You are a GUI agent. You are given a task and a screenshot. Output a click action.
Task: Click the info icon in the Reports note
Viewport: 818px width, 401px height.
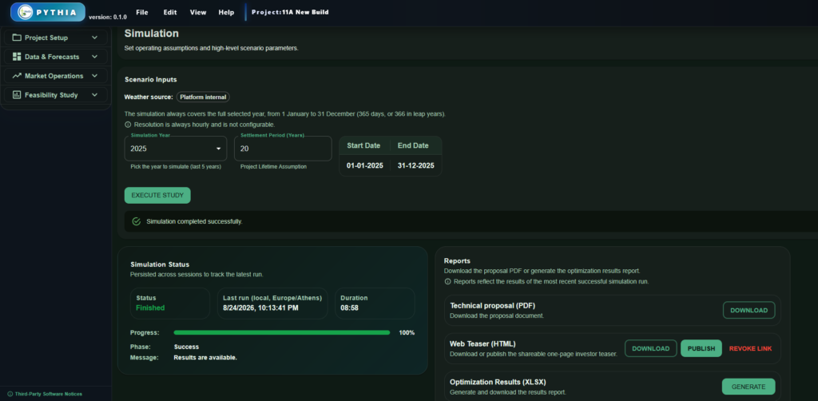click(447, 282)
